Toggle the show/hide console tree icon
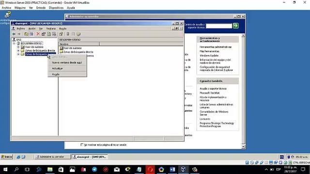Viewport: 310px width, 174px height. (x=31, y=34)
